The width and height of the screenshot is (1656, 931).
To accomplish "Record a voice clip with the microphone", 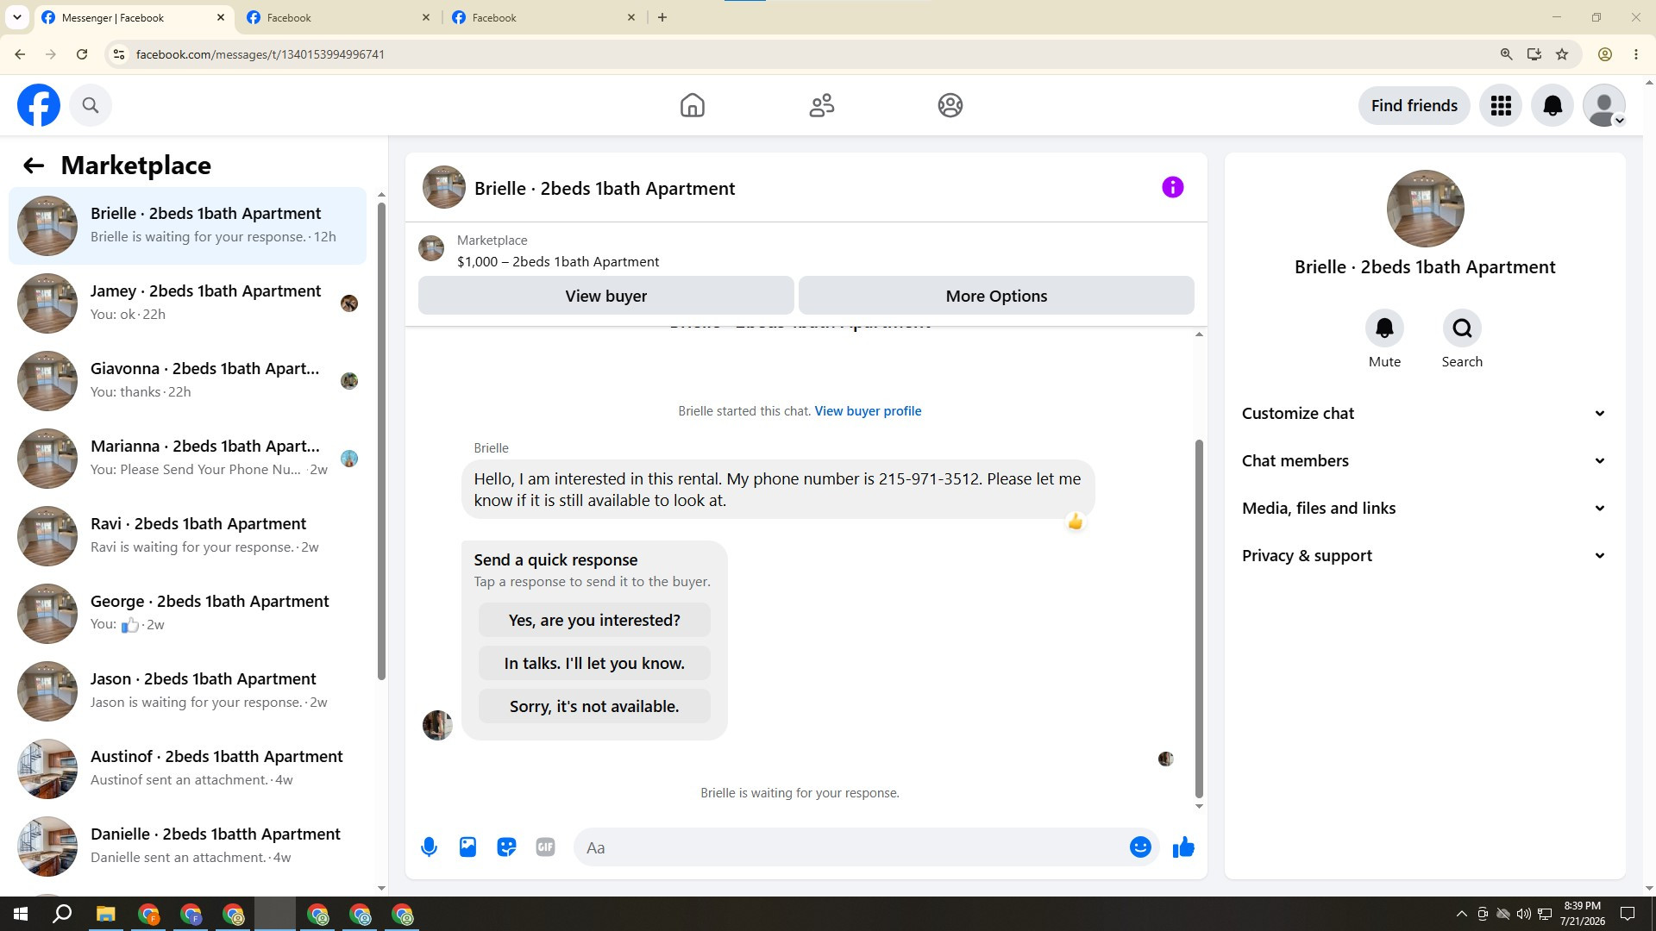I will 429,847.
